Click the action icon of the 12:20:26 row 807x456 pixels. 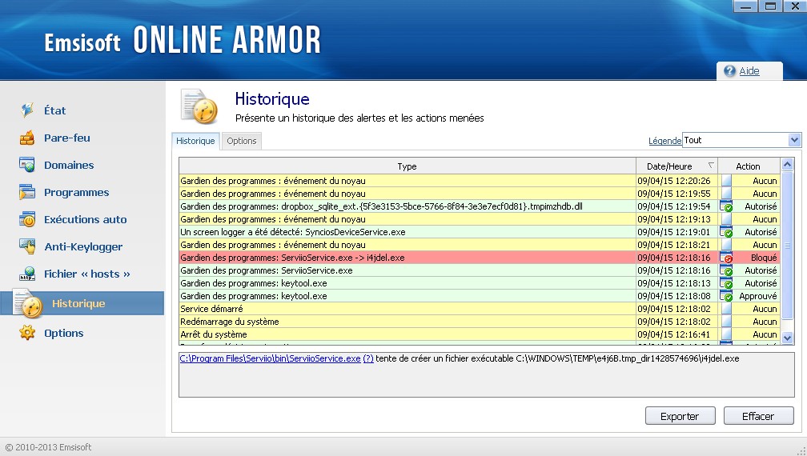(726, 181)
